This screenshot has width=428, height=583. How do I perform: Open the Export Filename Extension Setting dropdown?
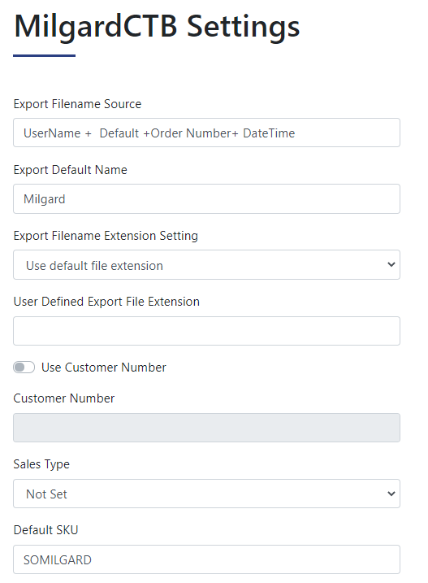[206, 265]
